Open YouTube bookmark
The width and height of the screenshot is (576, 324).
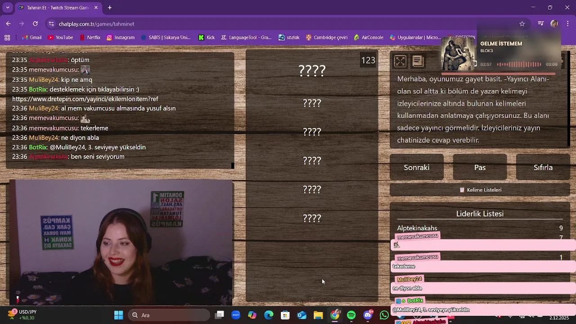[60, 37]
